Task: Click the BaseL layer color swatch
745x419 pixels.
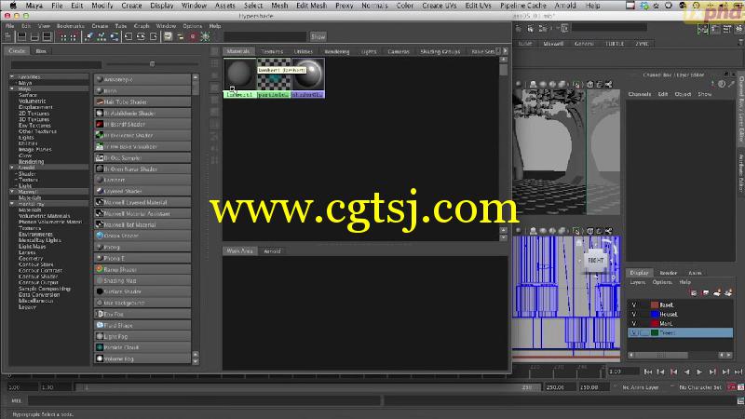Action: click(x=655, y=305)
